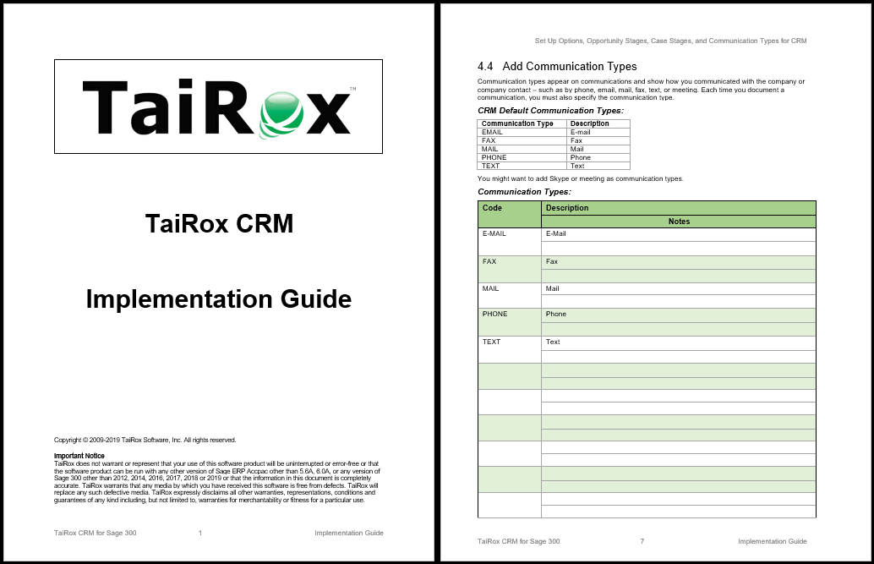The height and width of the screenshot is (564, 874).
Task: Click the "CRM Default Communication Types:" subheading
Action: (550, 111)
